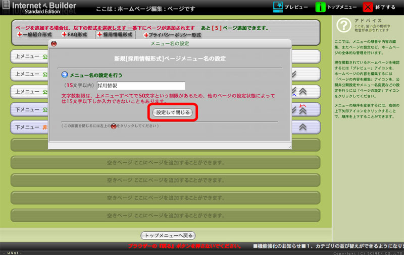
Task: Add page using 一般紹介形式 plus icon
Action: (x=20, y=35)
